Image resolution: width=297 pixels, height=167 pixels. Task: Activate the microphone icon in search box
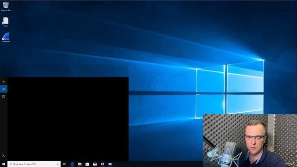58,164
